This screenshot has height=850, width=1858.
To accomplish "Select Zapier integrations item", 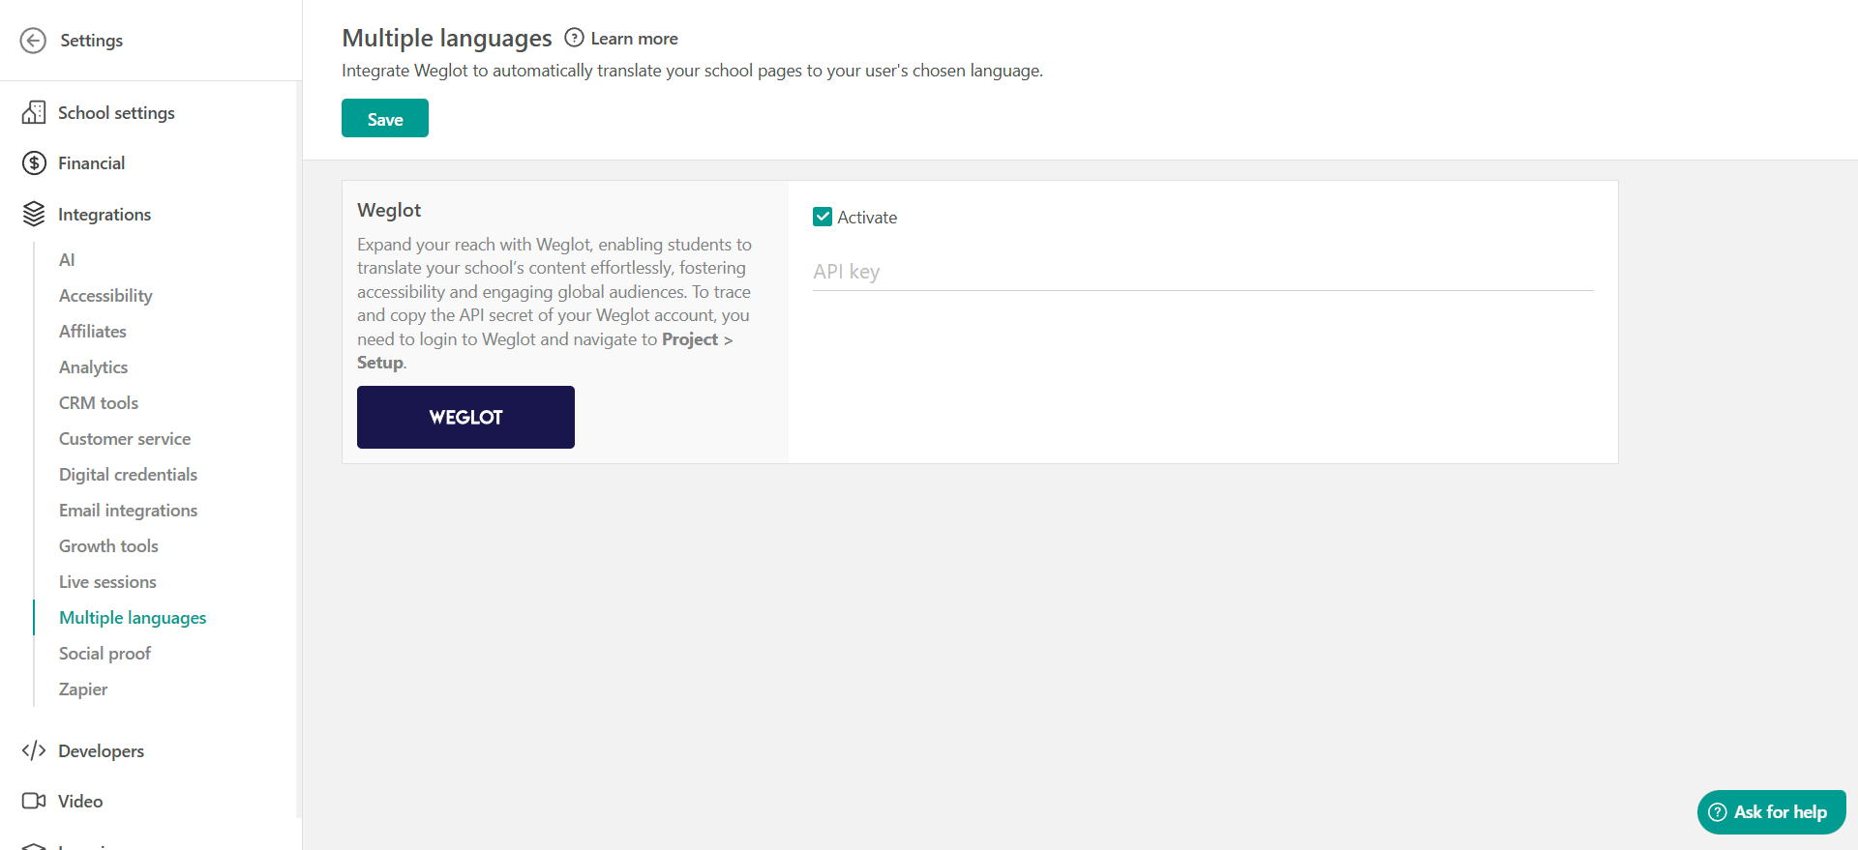I will (83, 689).
